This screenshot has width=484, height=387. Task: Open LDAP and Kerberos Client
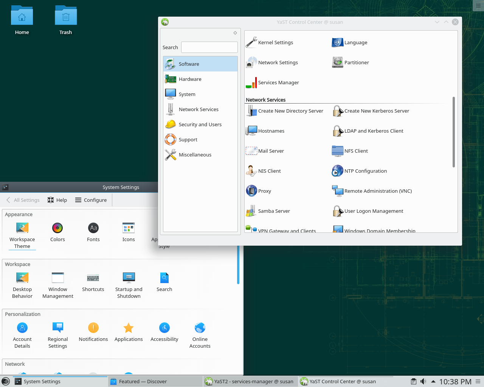point(368,131)
